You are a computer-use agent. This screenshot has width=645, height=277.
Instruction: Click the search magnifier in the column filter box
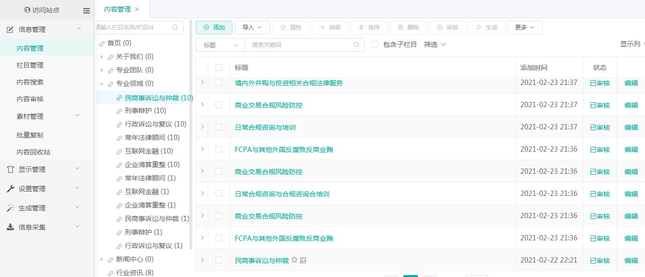coord(175,28)
